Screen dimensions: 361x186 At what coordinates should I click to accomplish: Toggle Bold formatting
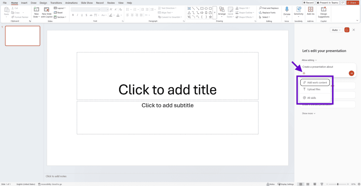coord(73,15)
